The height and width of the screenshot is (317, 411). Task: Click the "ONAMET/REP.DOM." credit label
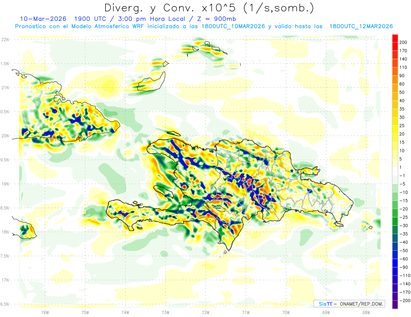[361, 304]
